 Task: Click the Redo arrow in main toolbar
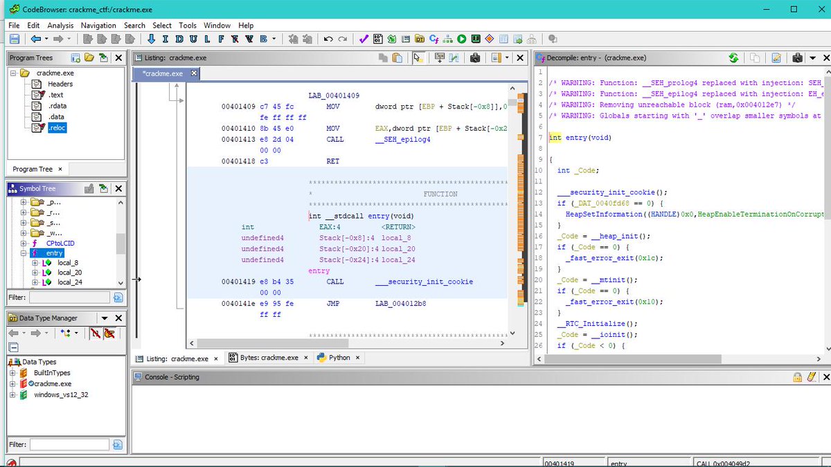click(x=343, y=39)
